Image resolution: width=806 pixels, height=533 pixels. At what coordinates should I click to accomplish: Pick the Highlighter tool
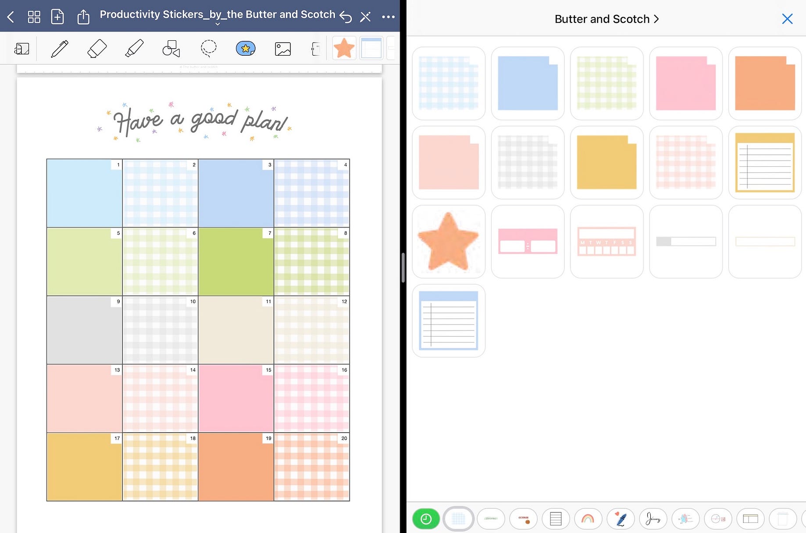(x=134, y=48)
